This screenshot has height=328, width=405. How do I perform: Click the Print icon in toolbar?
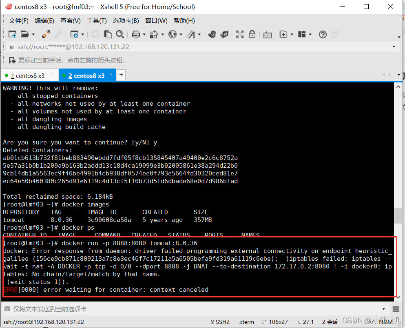coord(136,34)
